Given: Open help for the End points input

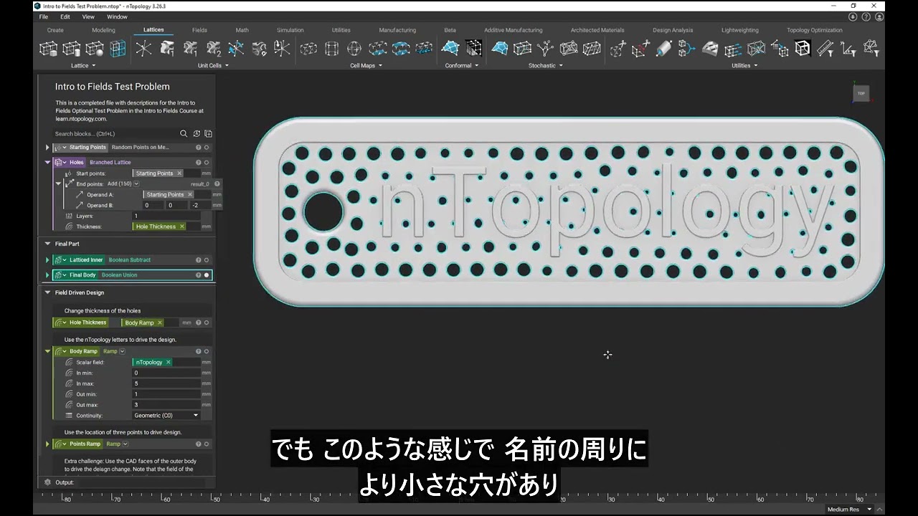Looking at the screenshot, I should (217, 184).
